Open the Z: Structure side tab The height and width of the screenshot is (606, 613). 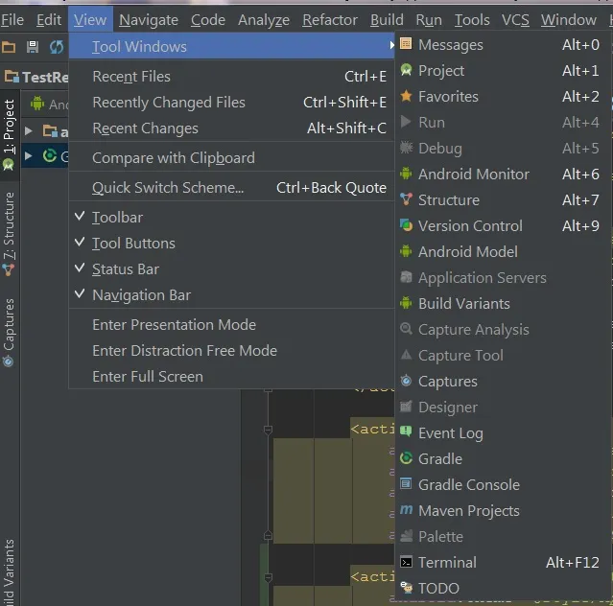coord(9,234)
